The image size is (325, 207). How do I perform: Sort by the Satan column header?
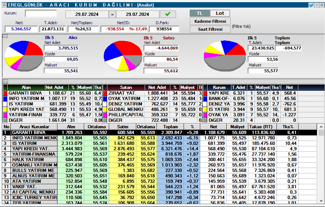coord(126,87)
